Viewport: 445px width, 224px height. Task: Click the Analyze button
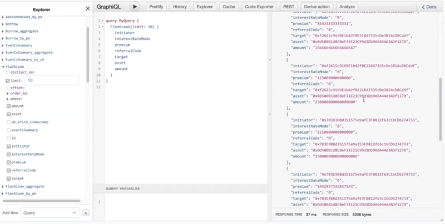point(347,7)
